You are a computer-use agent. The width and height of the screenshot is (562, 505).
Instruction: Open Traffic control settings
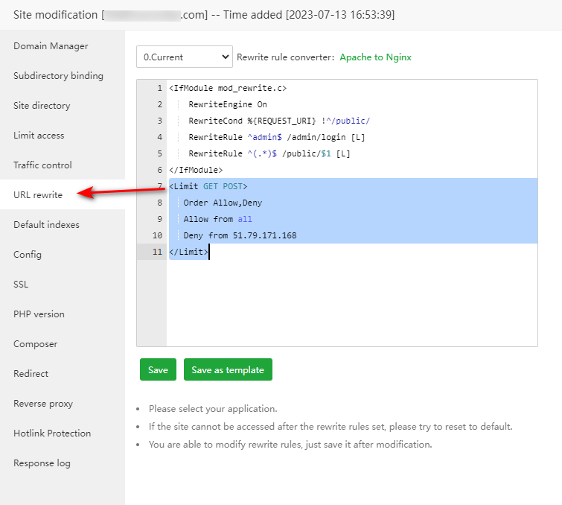point(42,165)
